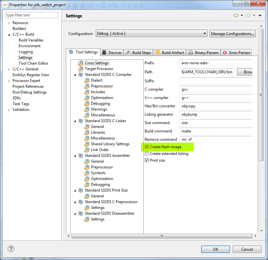Click the Cross Settings tool icon
The height and width of the screenshot is (260, 268).
coord(81,63)
